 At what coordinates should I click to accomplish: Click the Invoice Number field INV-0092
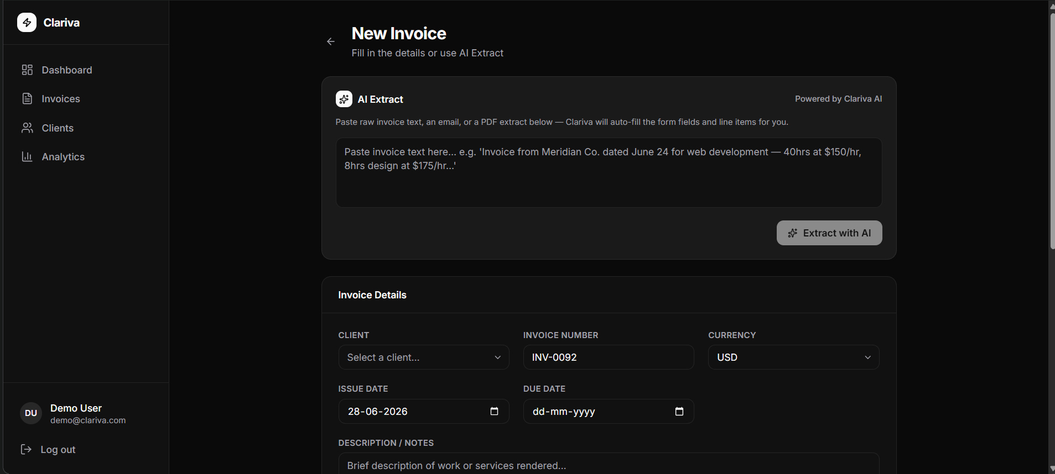[609, 357]
